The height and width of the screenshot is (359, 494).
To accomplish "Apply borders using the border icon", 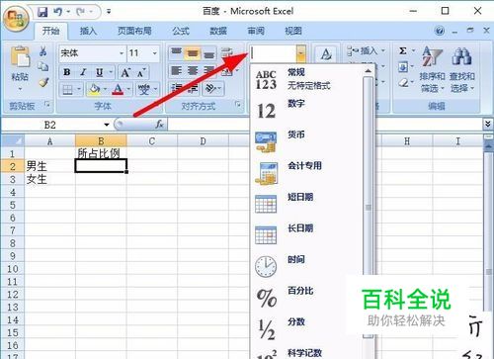I will coord(68,89).
